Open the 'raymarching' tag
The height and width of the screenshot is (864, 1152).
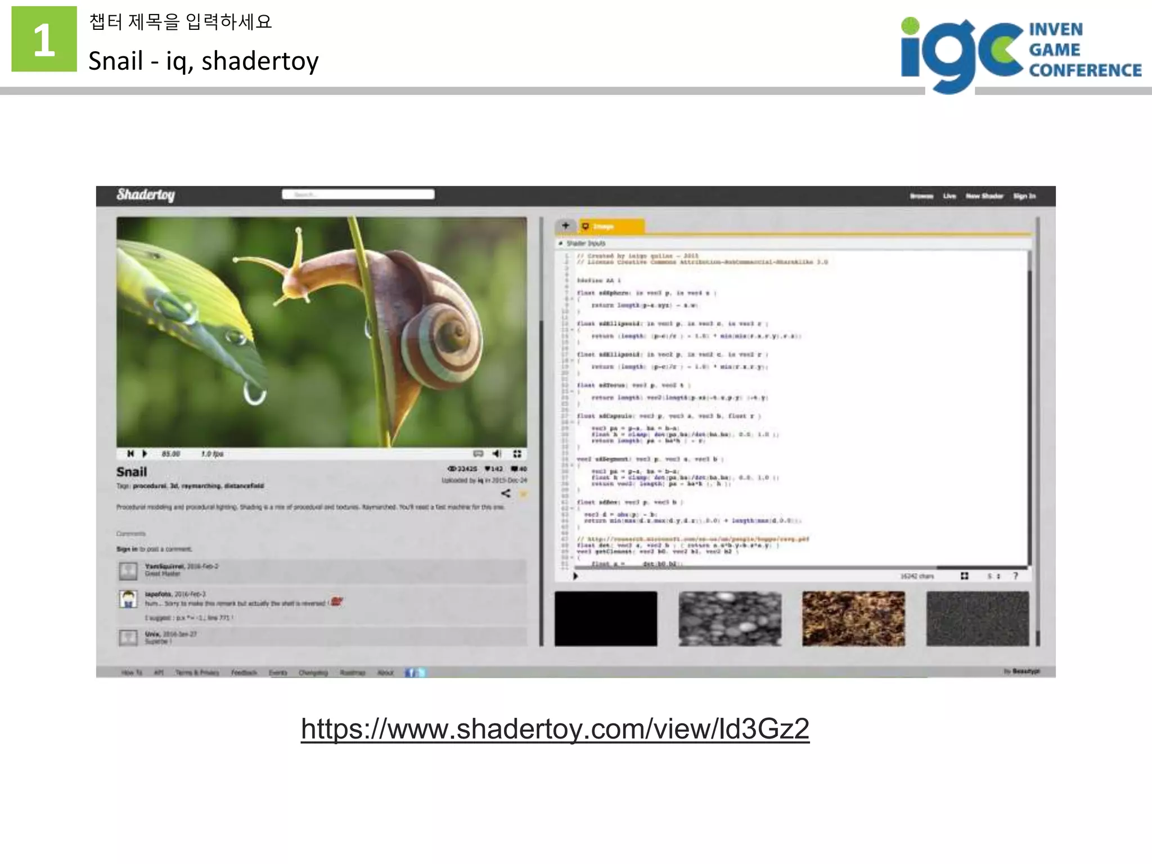[201, 486]
